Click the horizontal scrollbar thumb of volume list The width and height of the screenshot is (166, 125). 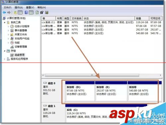[92, 75]
